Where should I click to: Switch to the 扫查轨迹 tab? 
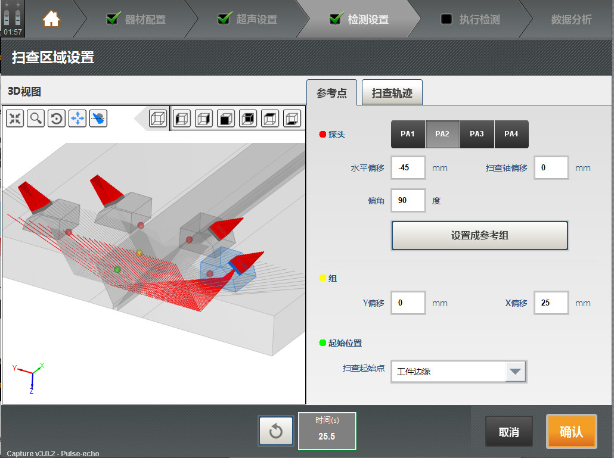click(392, 93)
